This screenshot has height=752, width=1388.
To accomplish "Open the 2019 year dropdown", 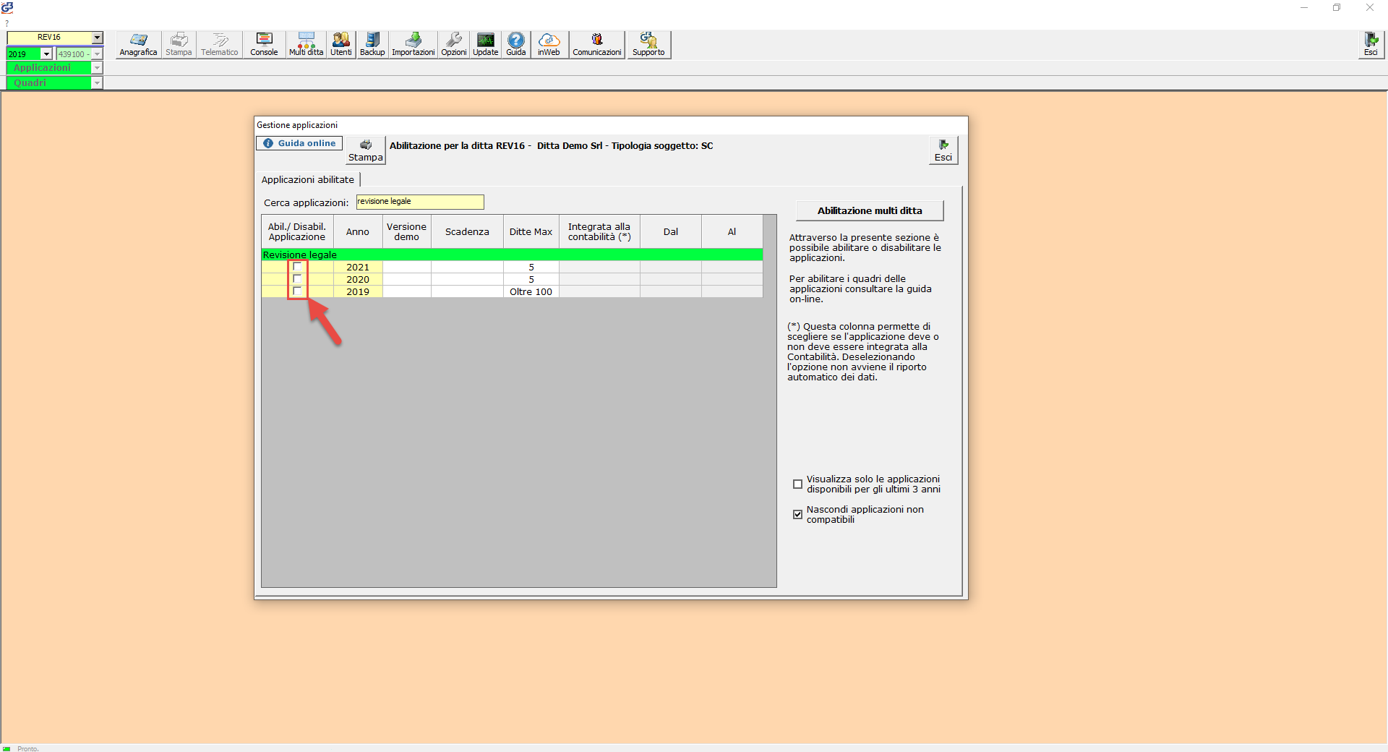I will [x=47, y=54].
